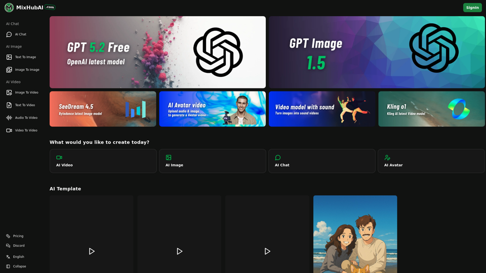Click the Text To Video sidebar icon

(x=9, y=105)
